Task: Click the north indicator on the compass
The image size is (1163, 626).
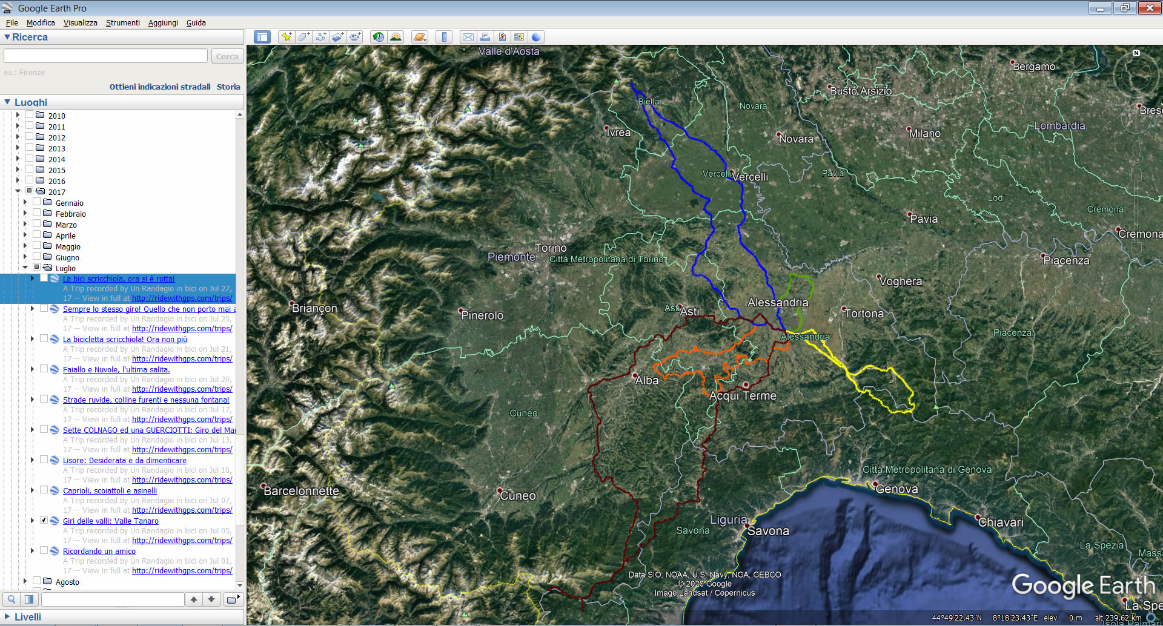Action: (x=1136, y=53)
